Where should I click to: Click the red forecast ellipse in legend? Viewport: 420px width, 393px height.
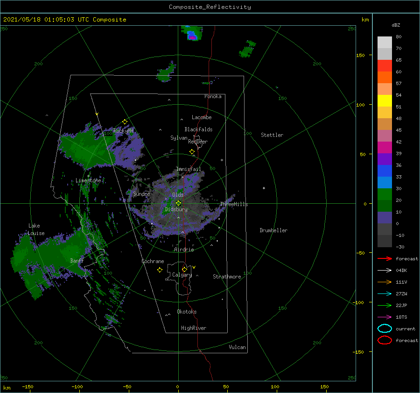(x=385, y=340)
